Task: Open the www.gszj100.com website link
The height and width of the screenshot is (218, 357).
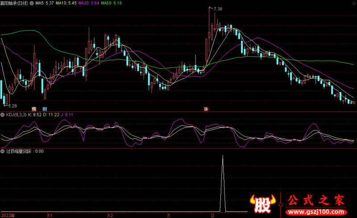Action: 317,211
